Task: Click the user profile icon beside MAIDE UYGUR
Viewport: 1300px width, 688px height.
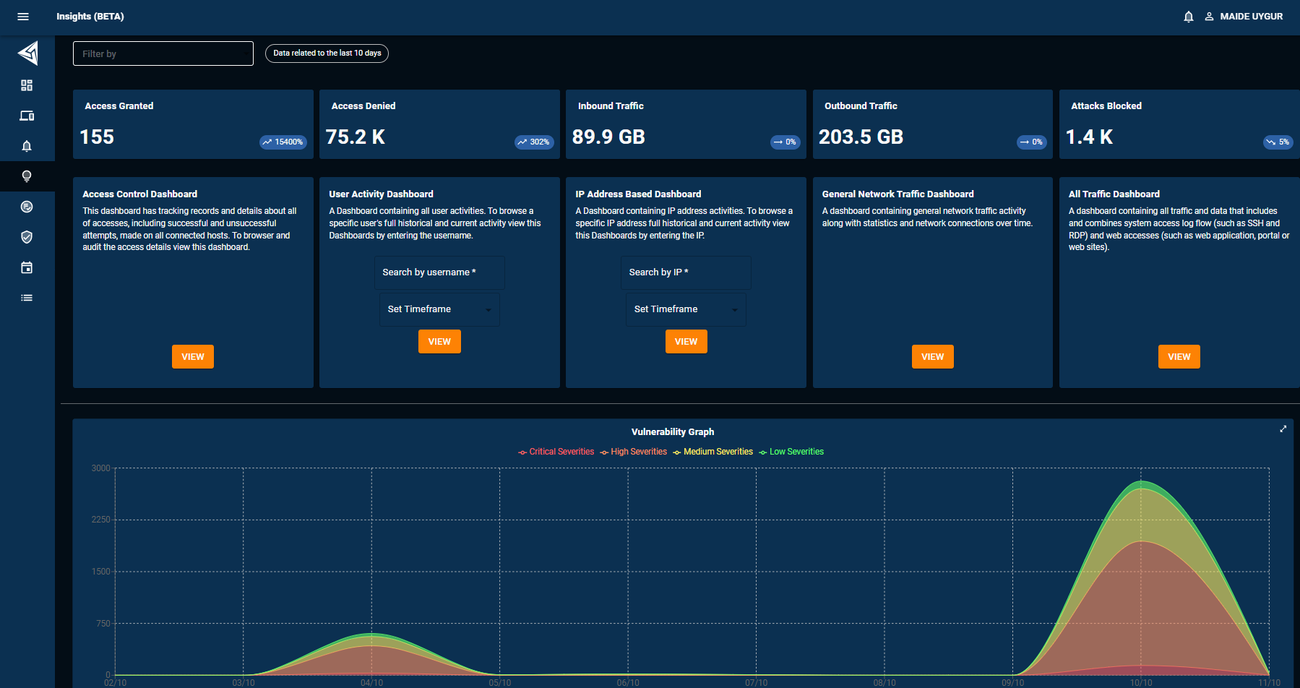Action: coord(1209,17)
